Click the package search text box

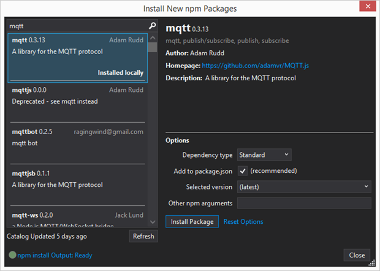77,26
